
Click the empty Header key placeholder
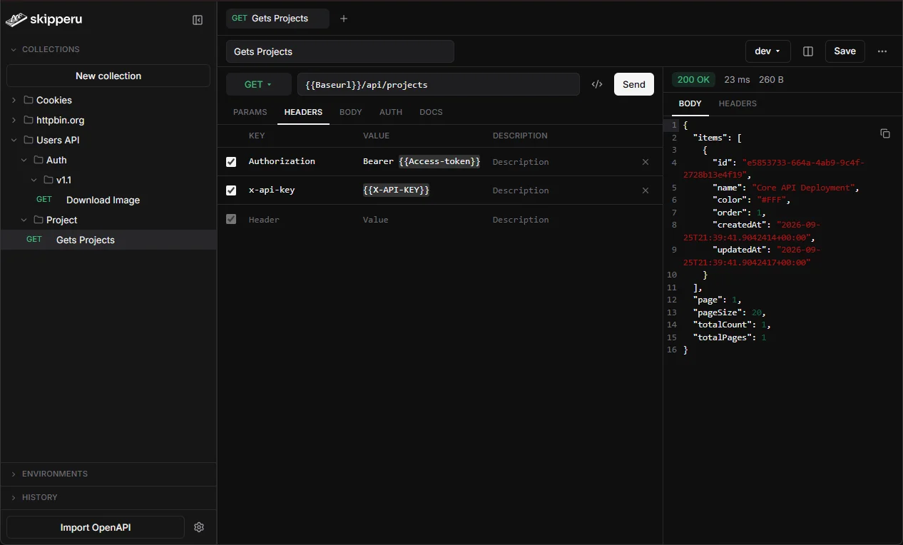click(264, 220)
